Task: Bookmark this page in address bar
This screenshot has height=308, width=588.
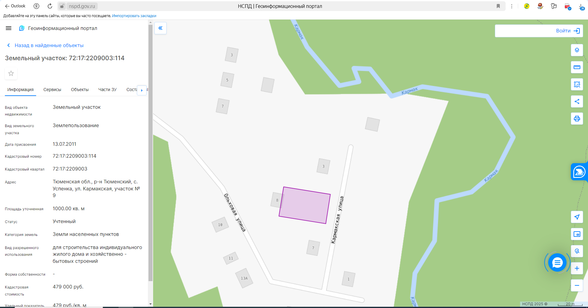Action: click(x=498, y=6)
